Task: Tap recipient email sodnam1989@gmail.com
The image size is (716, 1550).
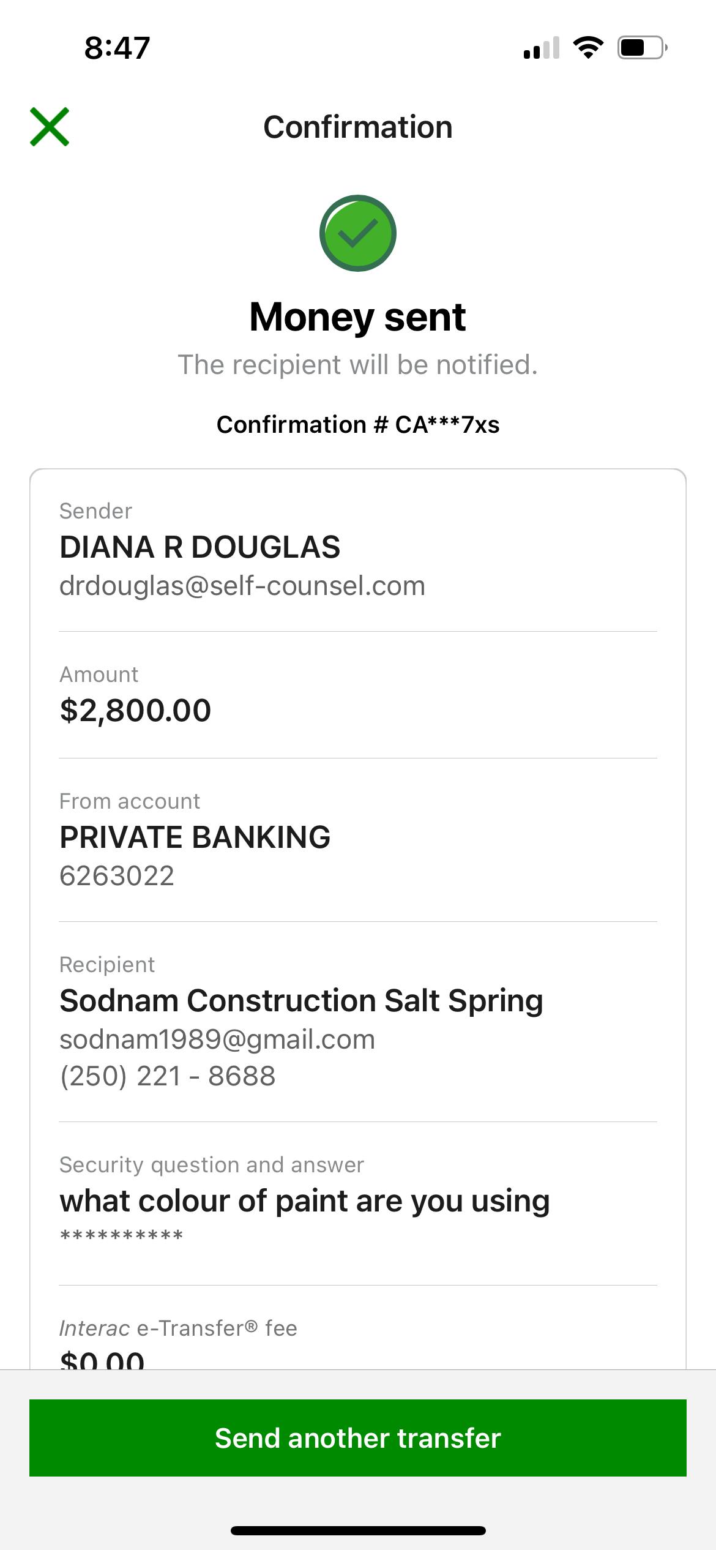Action: click(x=217, y=1039)
